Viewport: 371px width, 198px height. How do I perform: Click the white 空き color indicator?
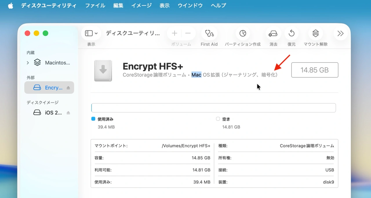[x=218, y=119]
